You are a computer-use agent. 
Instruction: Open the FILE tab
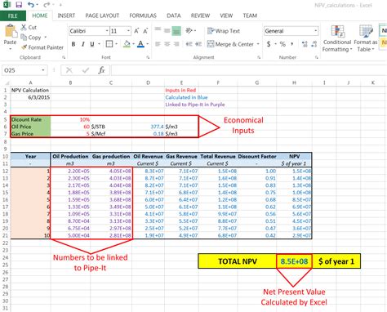pos(13,16)
